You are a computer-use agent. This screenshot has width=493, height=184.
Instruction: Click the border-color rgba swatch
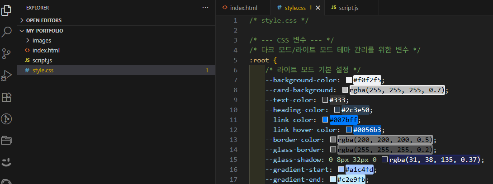[333, 139]
